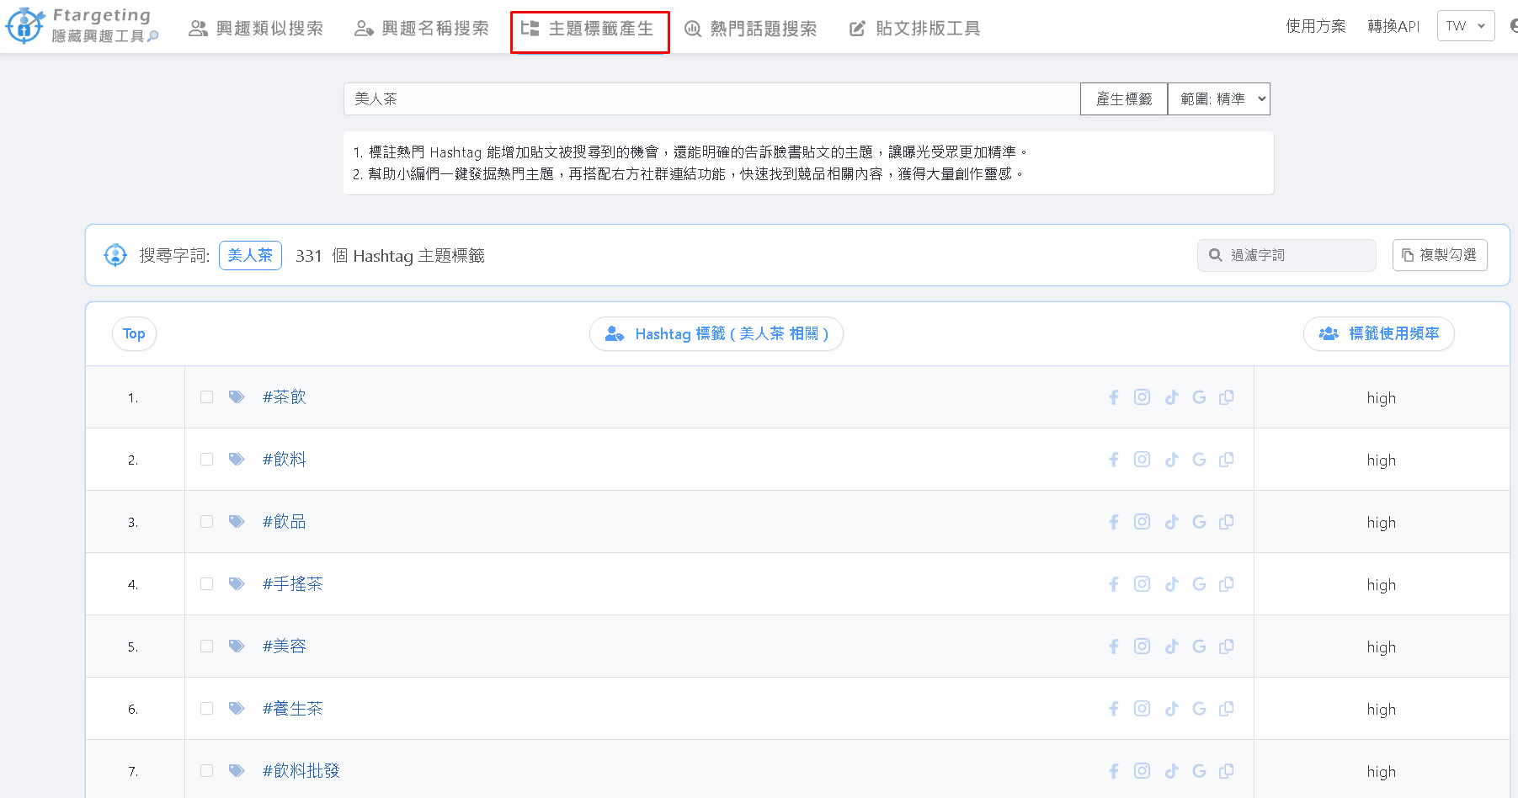
Task: Check the #茶飲 checkbox
Action: coord(206,396)
